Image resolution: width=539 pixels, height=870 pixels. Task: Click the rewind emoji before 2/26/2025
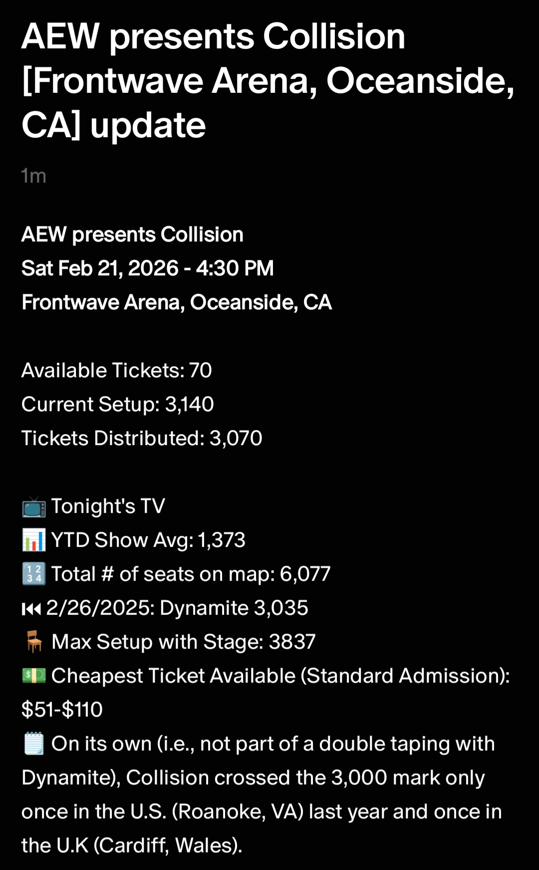pyautogui.click(x=31, y=608)
